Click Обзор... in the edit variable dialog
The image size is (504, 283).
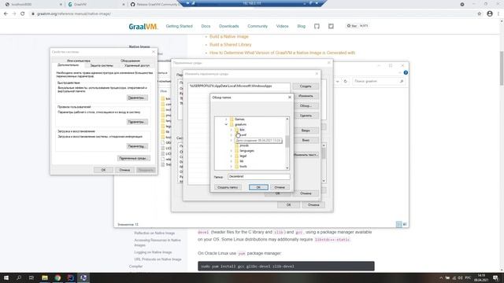[306, 106]
